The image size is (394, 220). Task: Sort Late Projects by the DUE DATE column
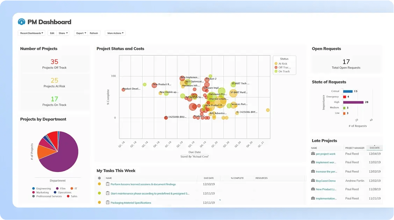click(x=374, y=148)
